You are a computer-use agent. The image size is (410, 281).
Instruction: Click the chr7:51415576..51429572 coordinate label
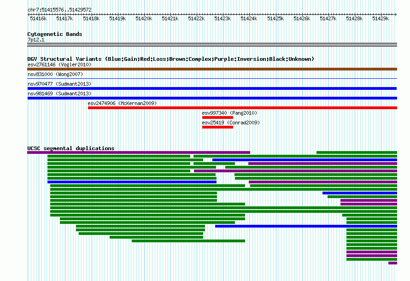(x=59, y=10)
